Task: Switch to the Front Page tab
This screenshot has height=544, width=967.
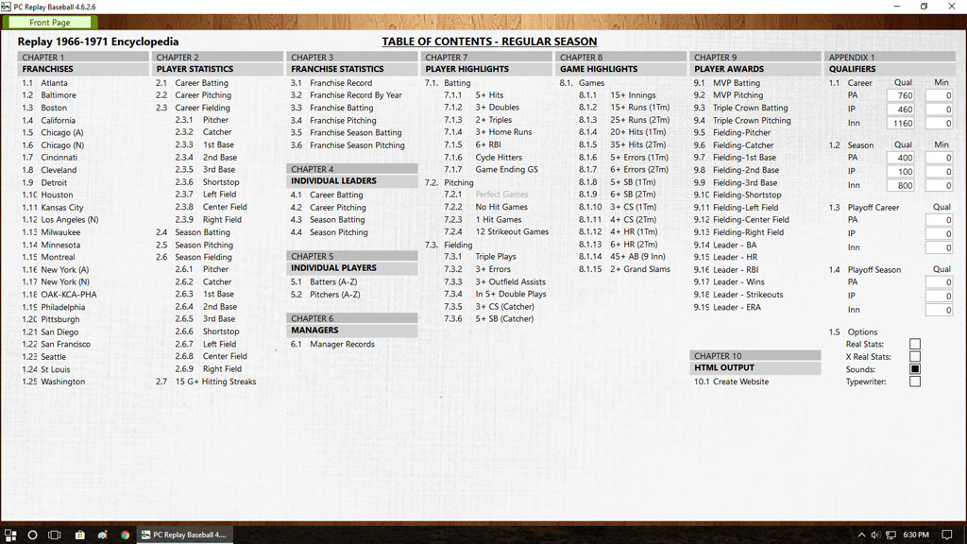Action: point(49,22)
